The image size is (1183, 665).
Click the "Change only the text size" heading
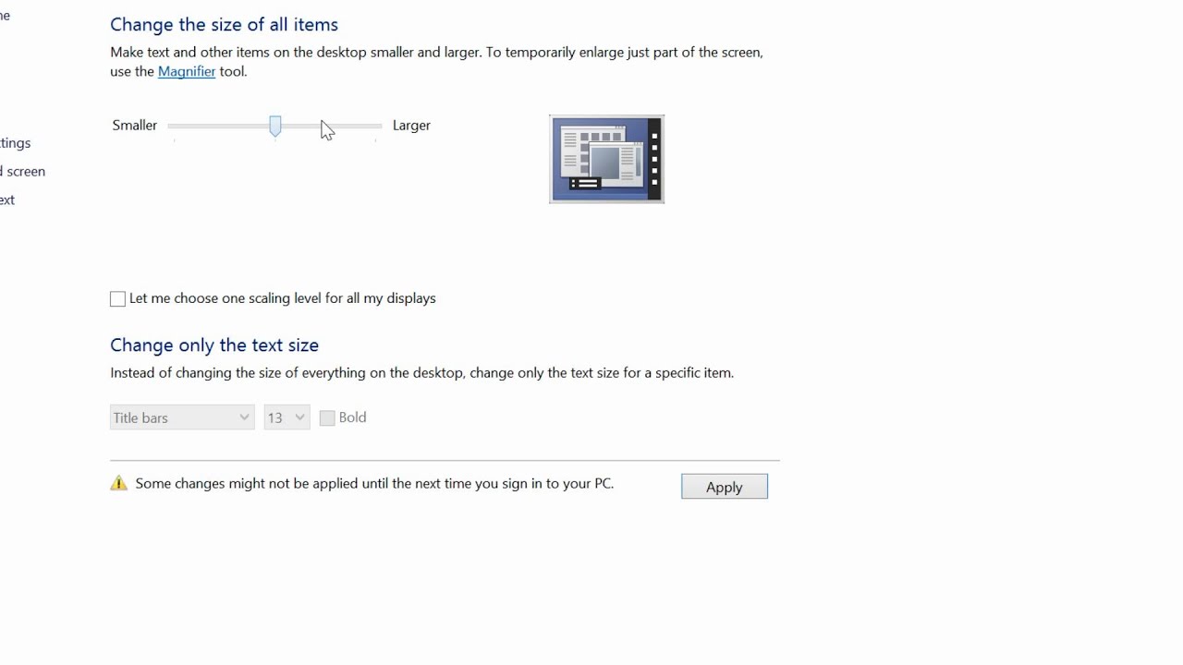point(214,345)
